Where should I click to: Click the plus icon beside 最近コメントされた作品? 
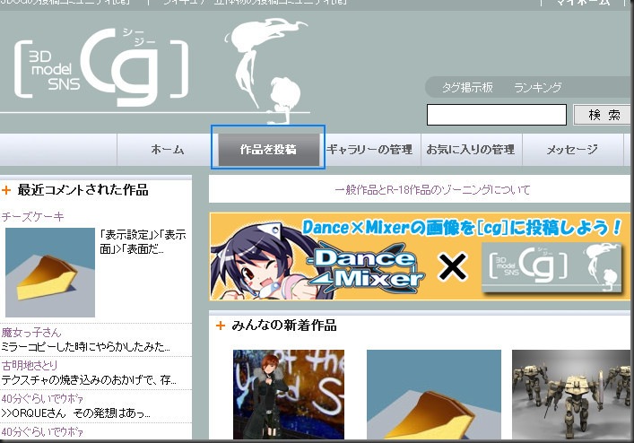click(x=6, y=189)
